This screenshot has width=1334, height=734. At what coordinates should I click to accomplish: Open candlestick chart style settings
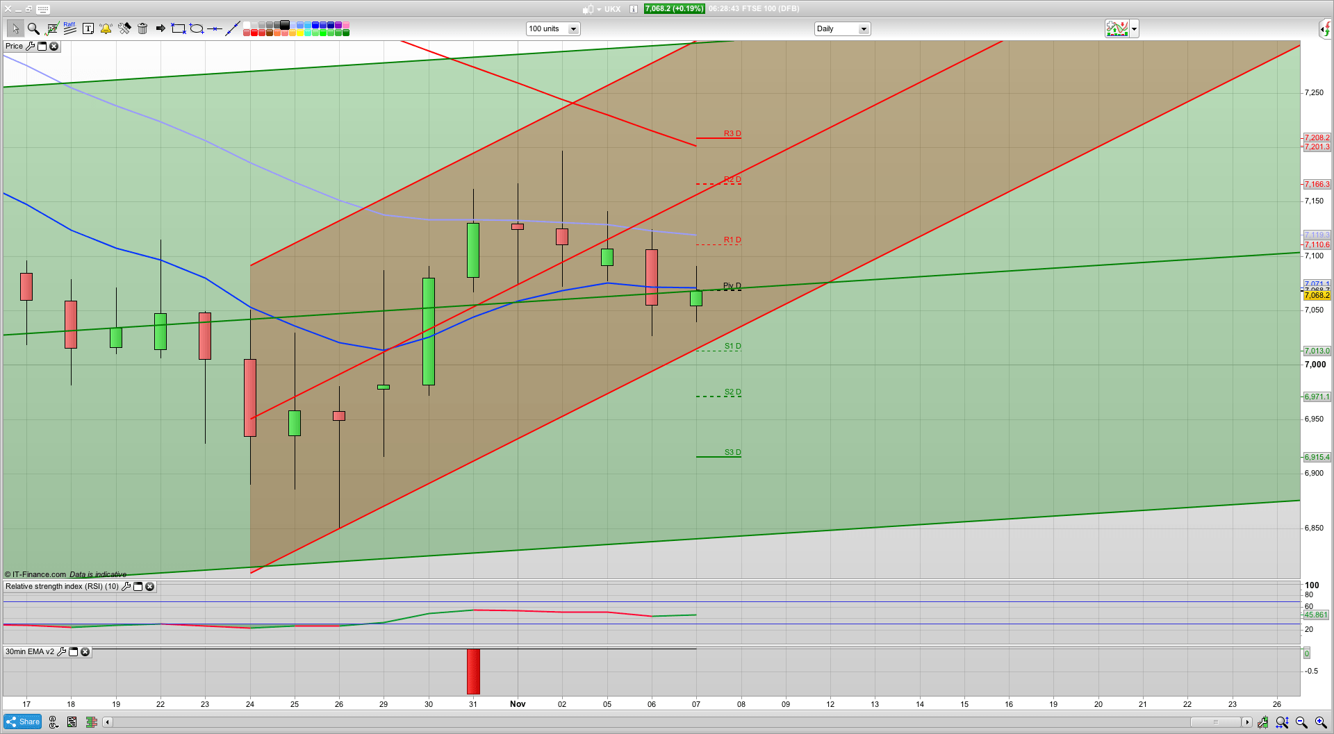pos(1262,722)
